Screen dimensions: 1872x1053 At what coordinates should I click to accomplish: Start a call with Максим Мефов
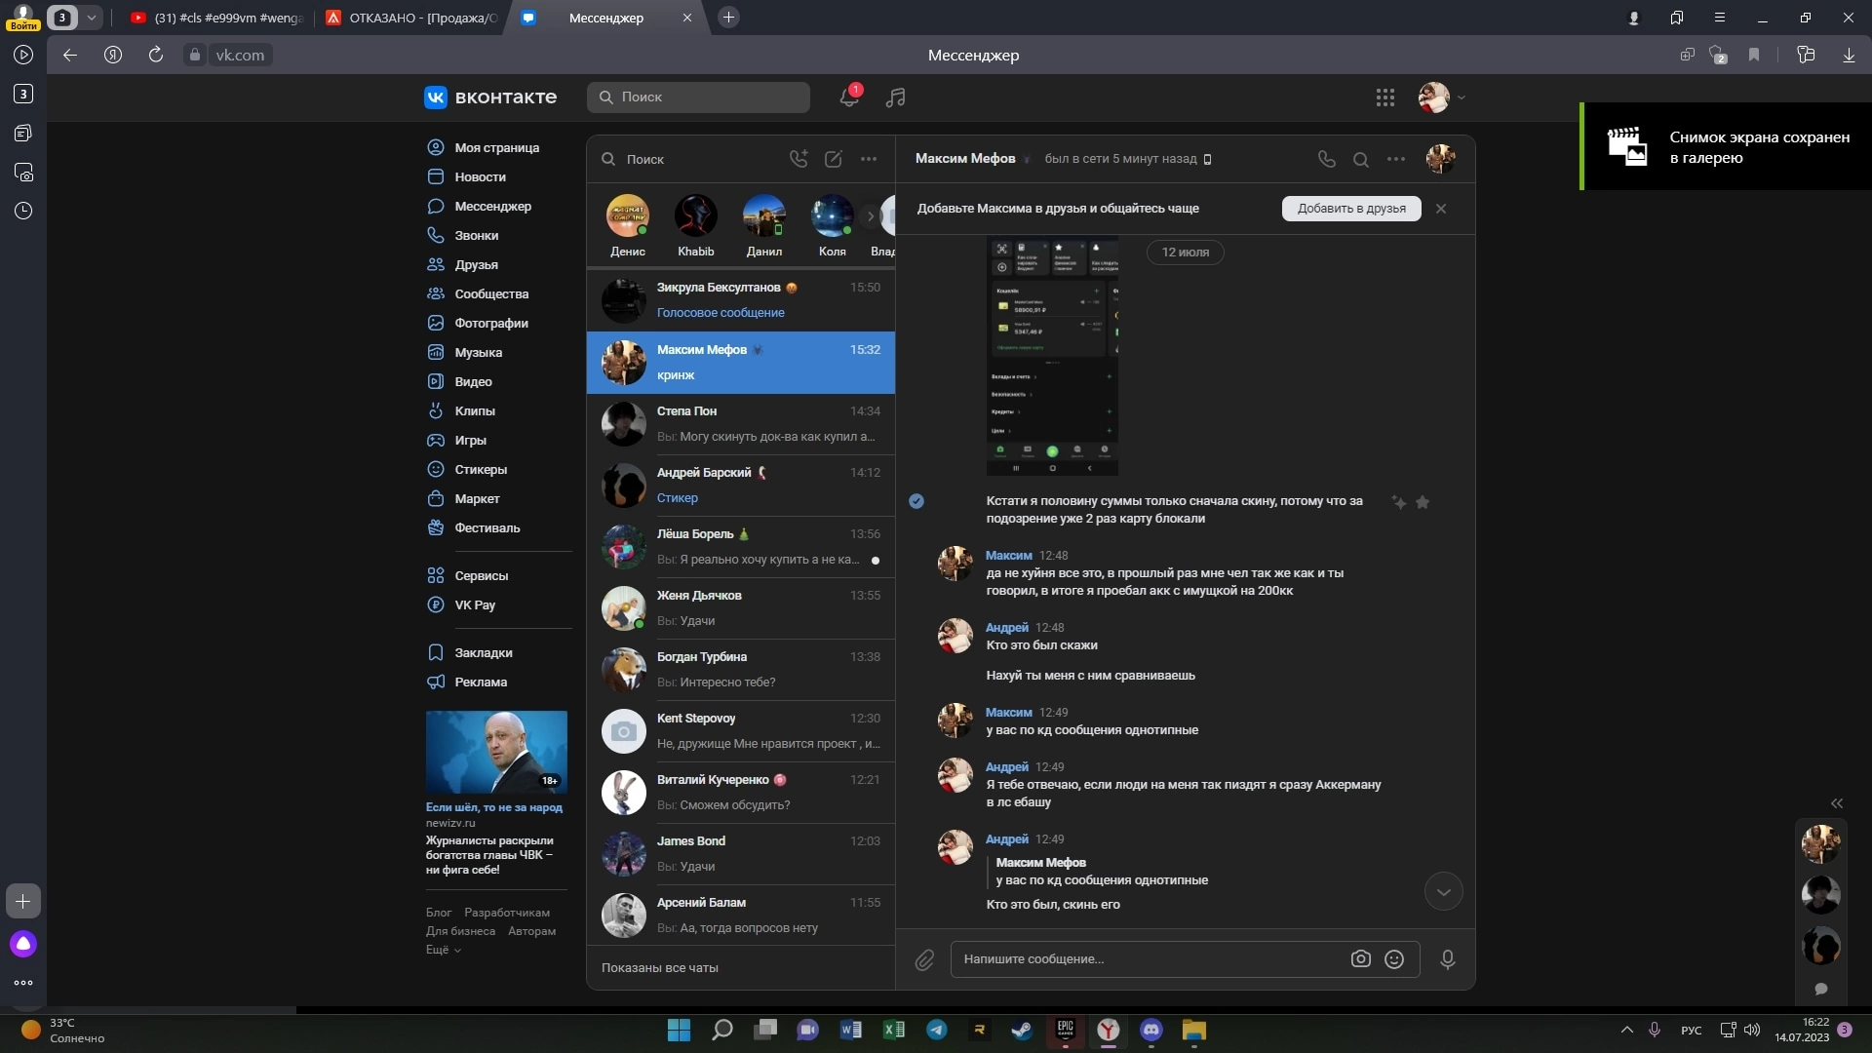(x=1326, y=159)
